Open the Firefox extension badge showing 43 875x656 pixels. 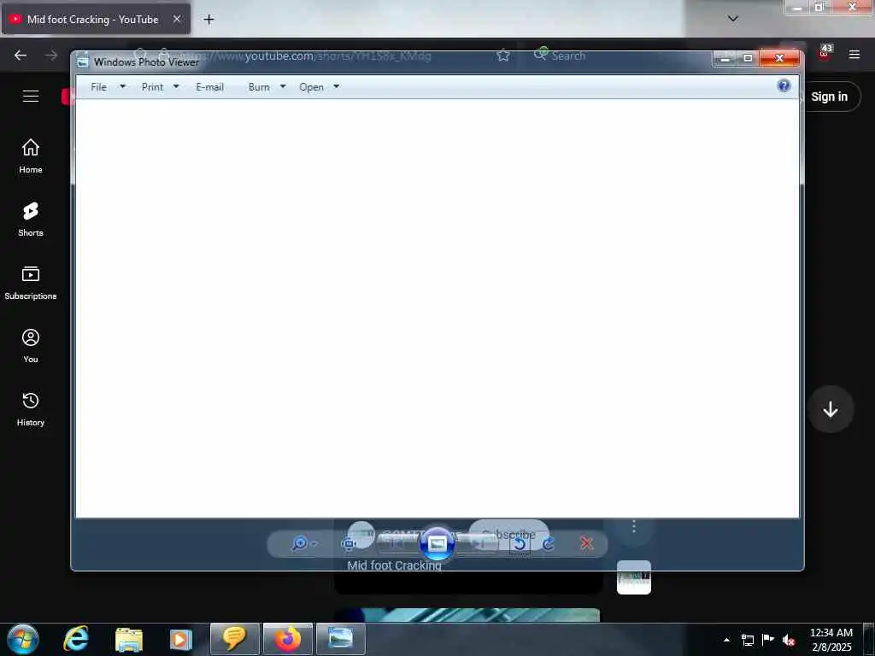tap(825, 52)
